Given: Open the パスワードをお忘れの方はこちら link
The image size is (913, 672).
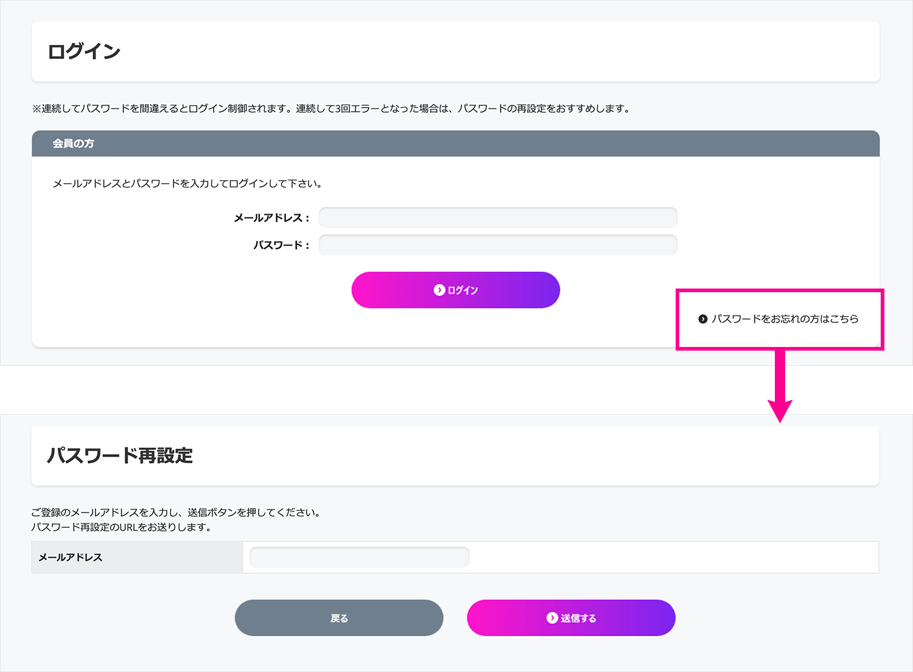Looking at the screenshot, I should click(x=785, y=319).
